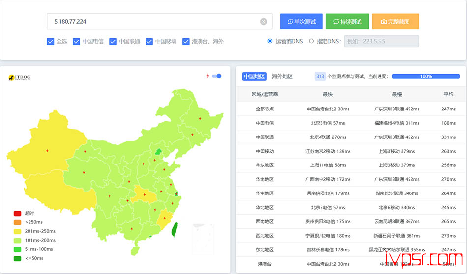Uncheck the 中国移动 checkbox

click(149, 41)
